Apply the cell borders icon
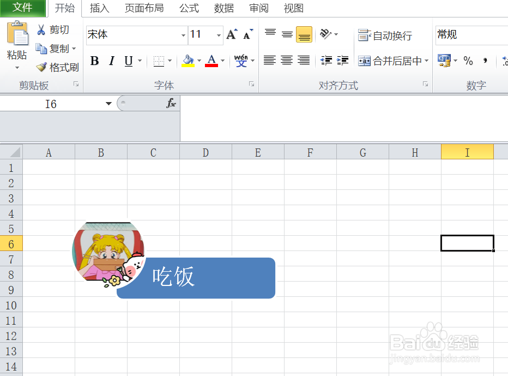The image size is (508, 376). [159, 61]
